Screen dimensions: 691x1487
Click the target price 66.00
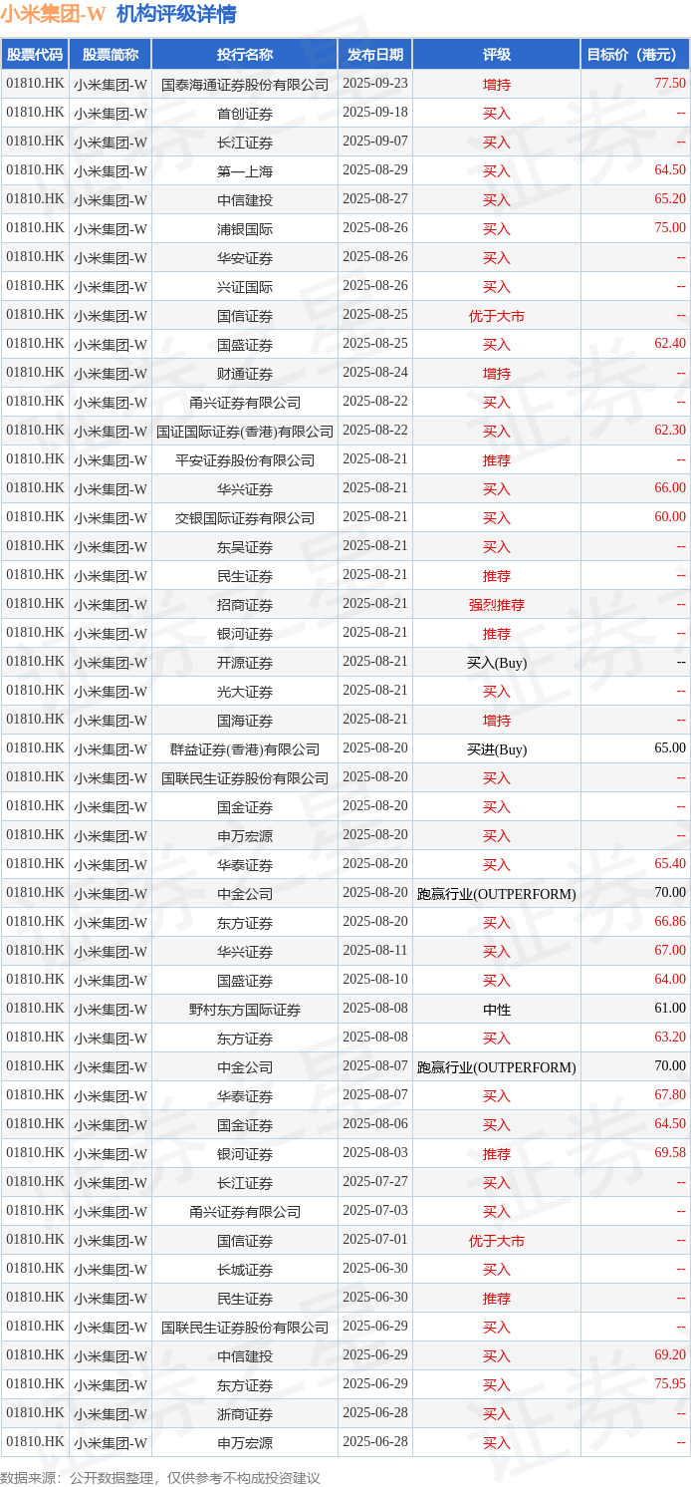click(670, 488)
